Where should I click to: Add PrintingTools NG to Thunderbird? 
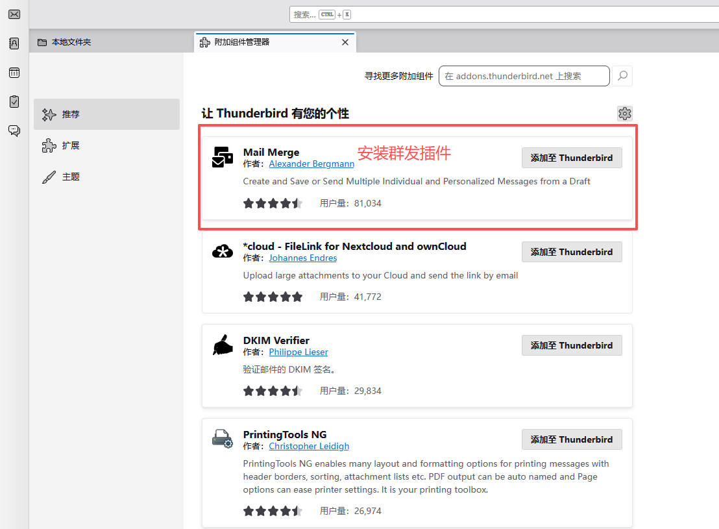572,439
